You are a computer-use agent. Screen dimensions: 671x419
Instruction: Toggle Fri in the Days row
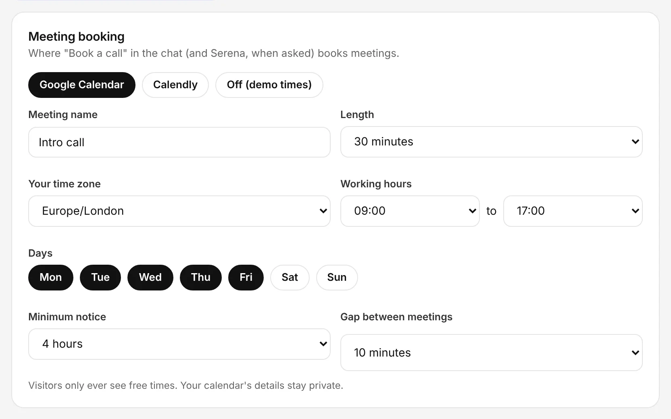246,278
